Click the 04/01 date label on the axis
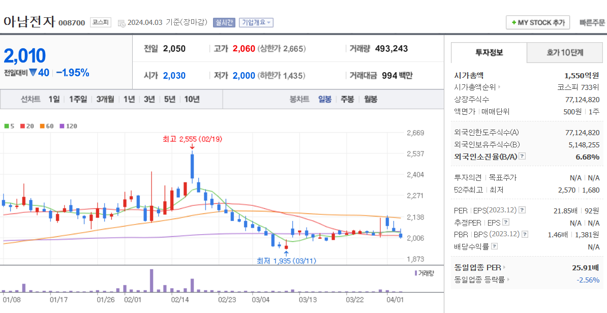 point(395,299)
